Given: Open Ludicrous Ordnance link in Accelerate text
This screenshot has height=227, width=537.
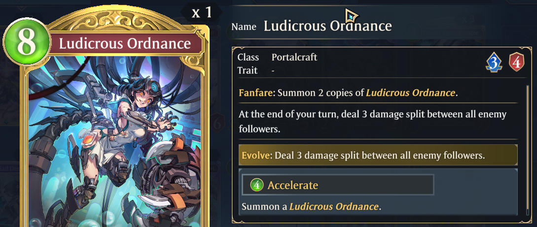Looking at the screenshot, I should (x=334, y=206).
